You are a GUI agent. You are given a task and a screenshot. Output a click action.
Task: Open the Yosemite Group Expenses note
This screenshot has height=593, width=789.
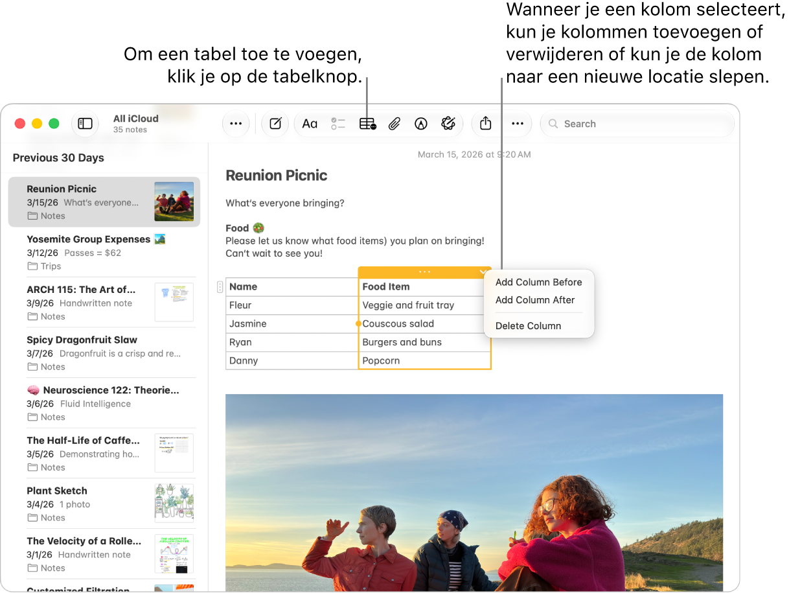coord(104,252)
